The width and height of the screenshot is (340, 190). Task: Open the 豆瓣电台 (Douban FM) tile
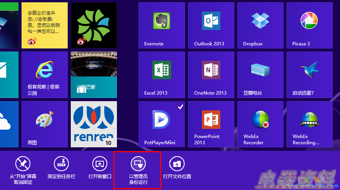click(260, 75)
